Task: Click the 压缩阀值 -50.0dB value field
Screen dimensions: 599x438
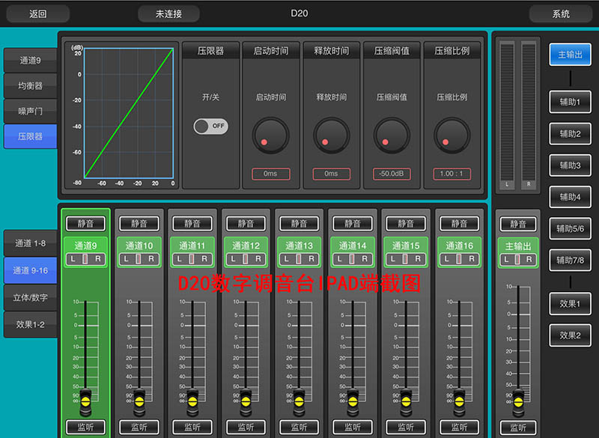Action: click(x=392, y=174)
